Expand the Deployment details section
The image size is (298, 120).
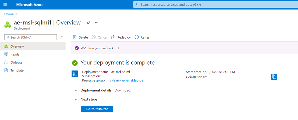[x=76, y=90]
